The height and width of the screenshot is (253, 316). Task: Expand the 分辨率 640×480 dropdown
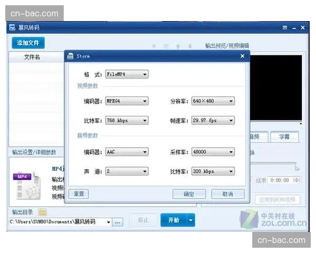pyautogui.click(x=213, y=101)
